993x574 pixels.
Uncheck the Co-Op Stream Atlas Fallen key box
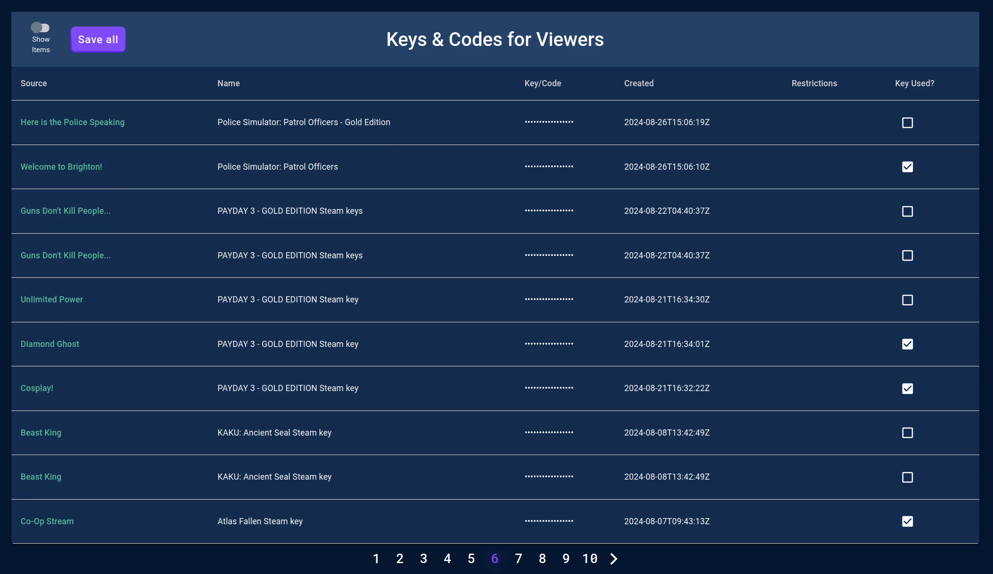point(907,521)
